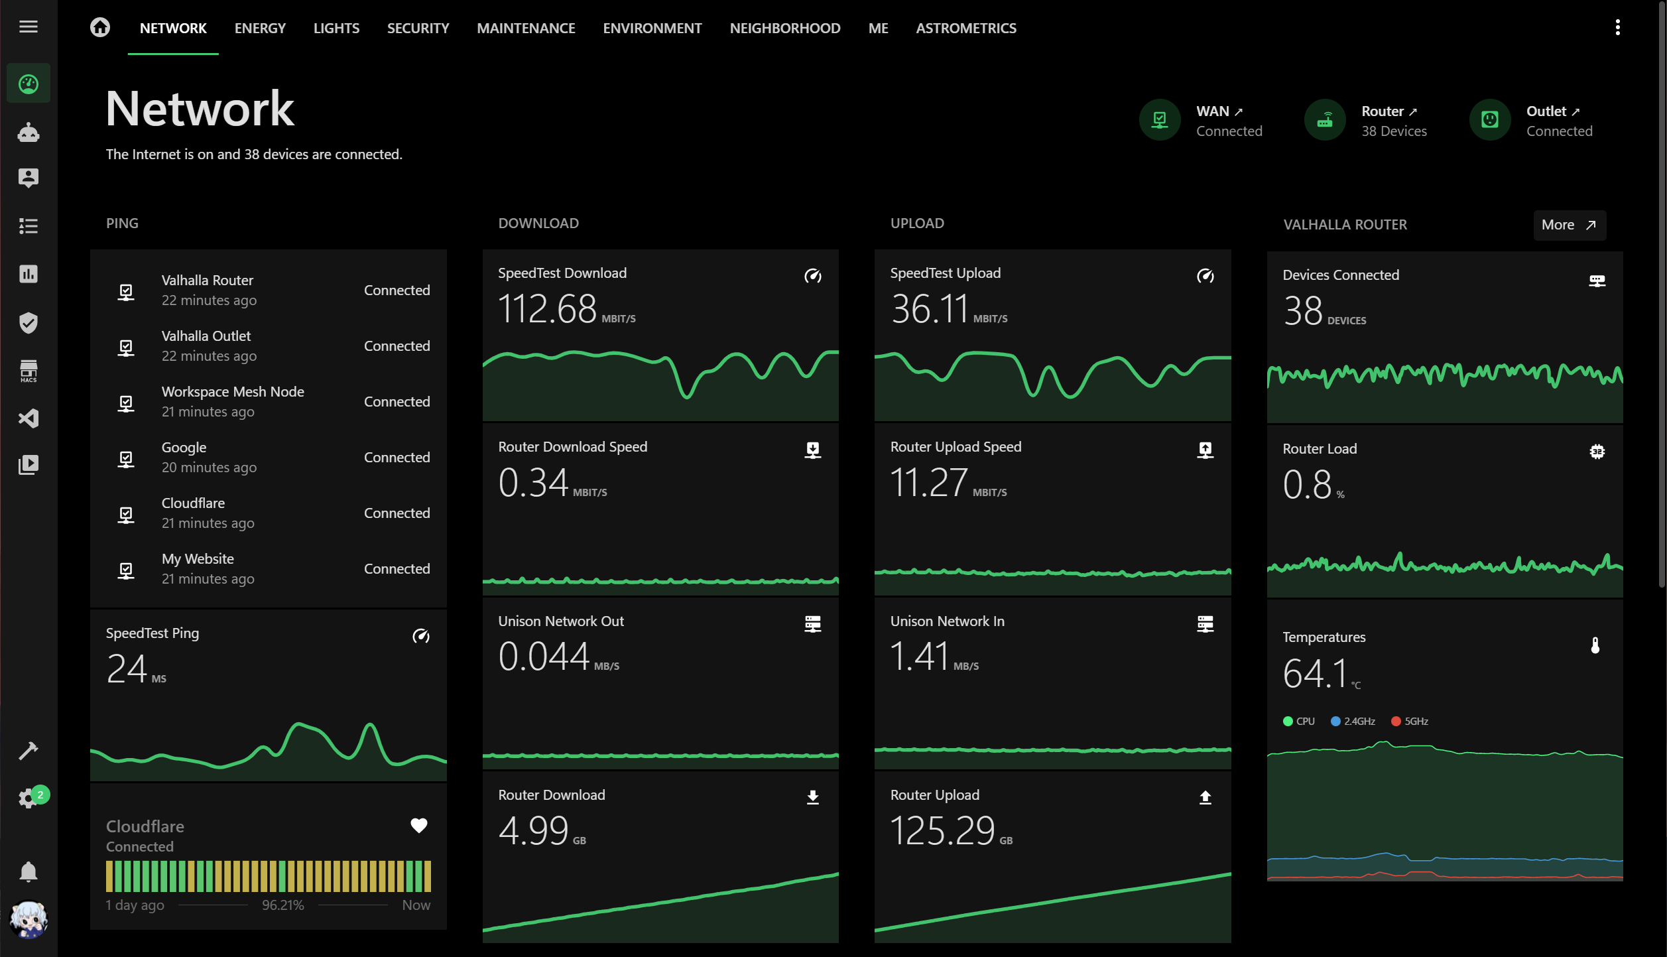The height and width of the screenshot is (957, 1667).
Task: Open Developer Tools via the wrench icon
Action: (29, 750)
